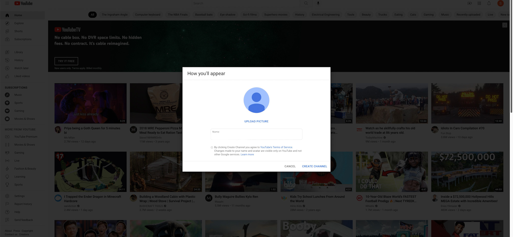Open Idiots In Cars Compilation thumbnail
This screenshot has height=237, width=513.
[467, 103]
